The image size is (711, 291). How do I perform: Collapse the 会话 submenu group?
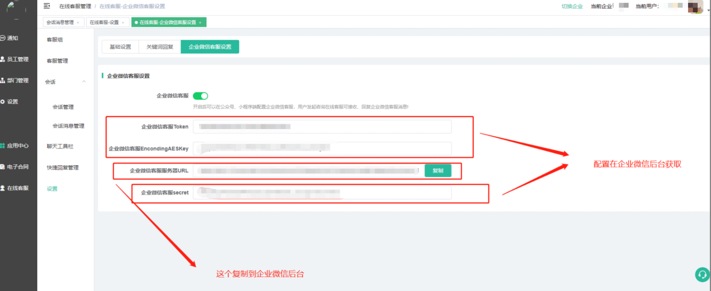click(84, 82)
